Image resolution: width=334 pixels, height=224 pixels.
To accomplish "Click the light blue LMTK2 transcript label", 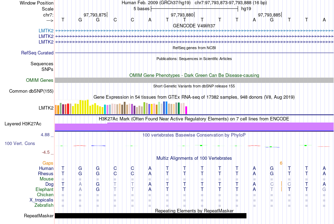I will tap(46, 31).
